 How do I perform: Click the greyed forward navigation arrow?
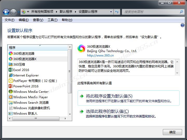click(x=13, y=12)
